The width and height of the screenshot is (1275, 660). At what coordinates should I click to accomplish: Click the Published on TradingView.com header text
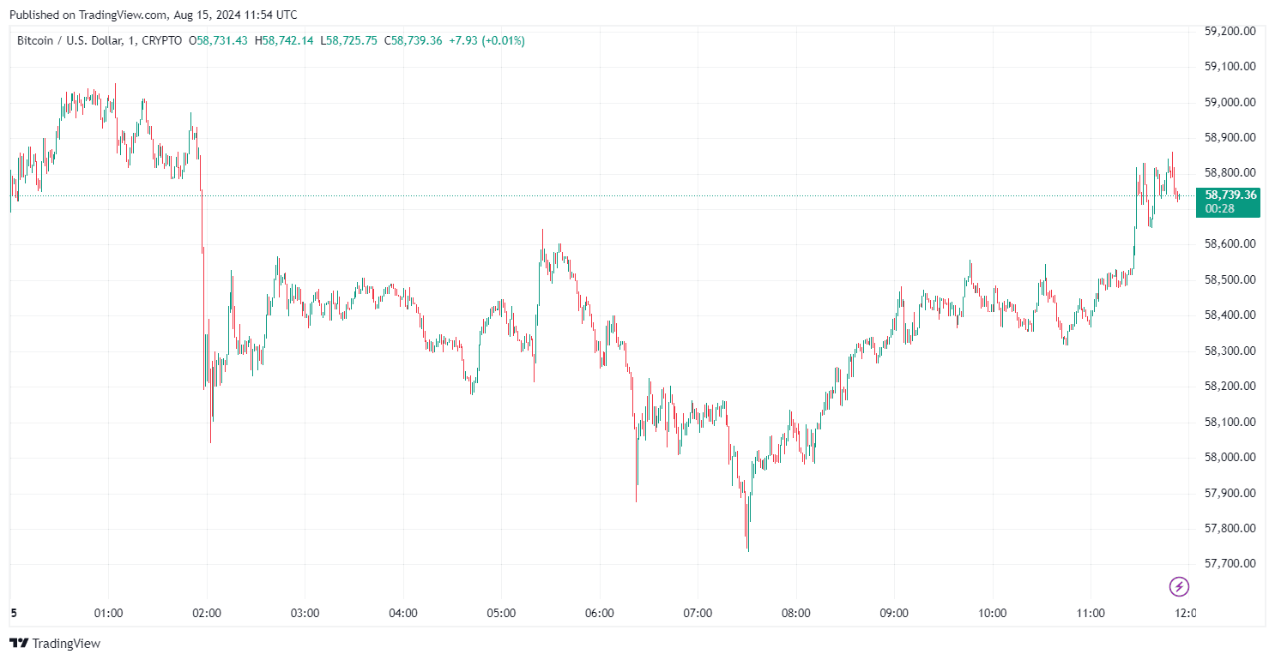pyautogui.click(x=154, y=15)
